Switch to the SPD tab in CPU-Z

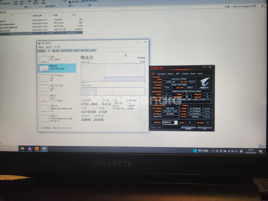coord(178,74)
